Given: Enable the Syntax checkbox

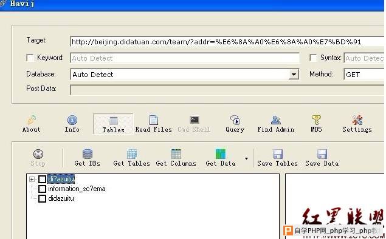Looking at the screenshot, I should pyautogui.click(x=313, y=58).
